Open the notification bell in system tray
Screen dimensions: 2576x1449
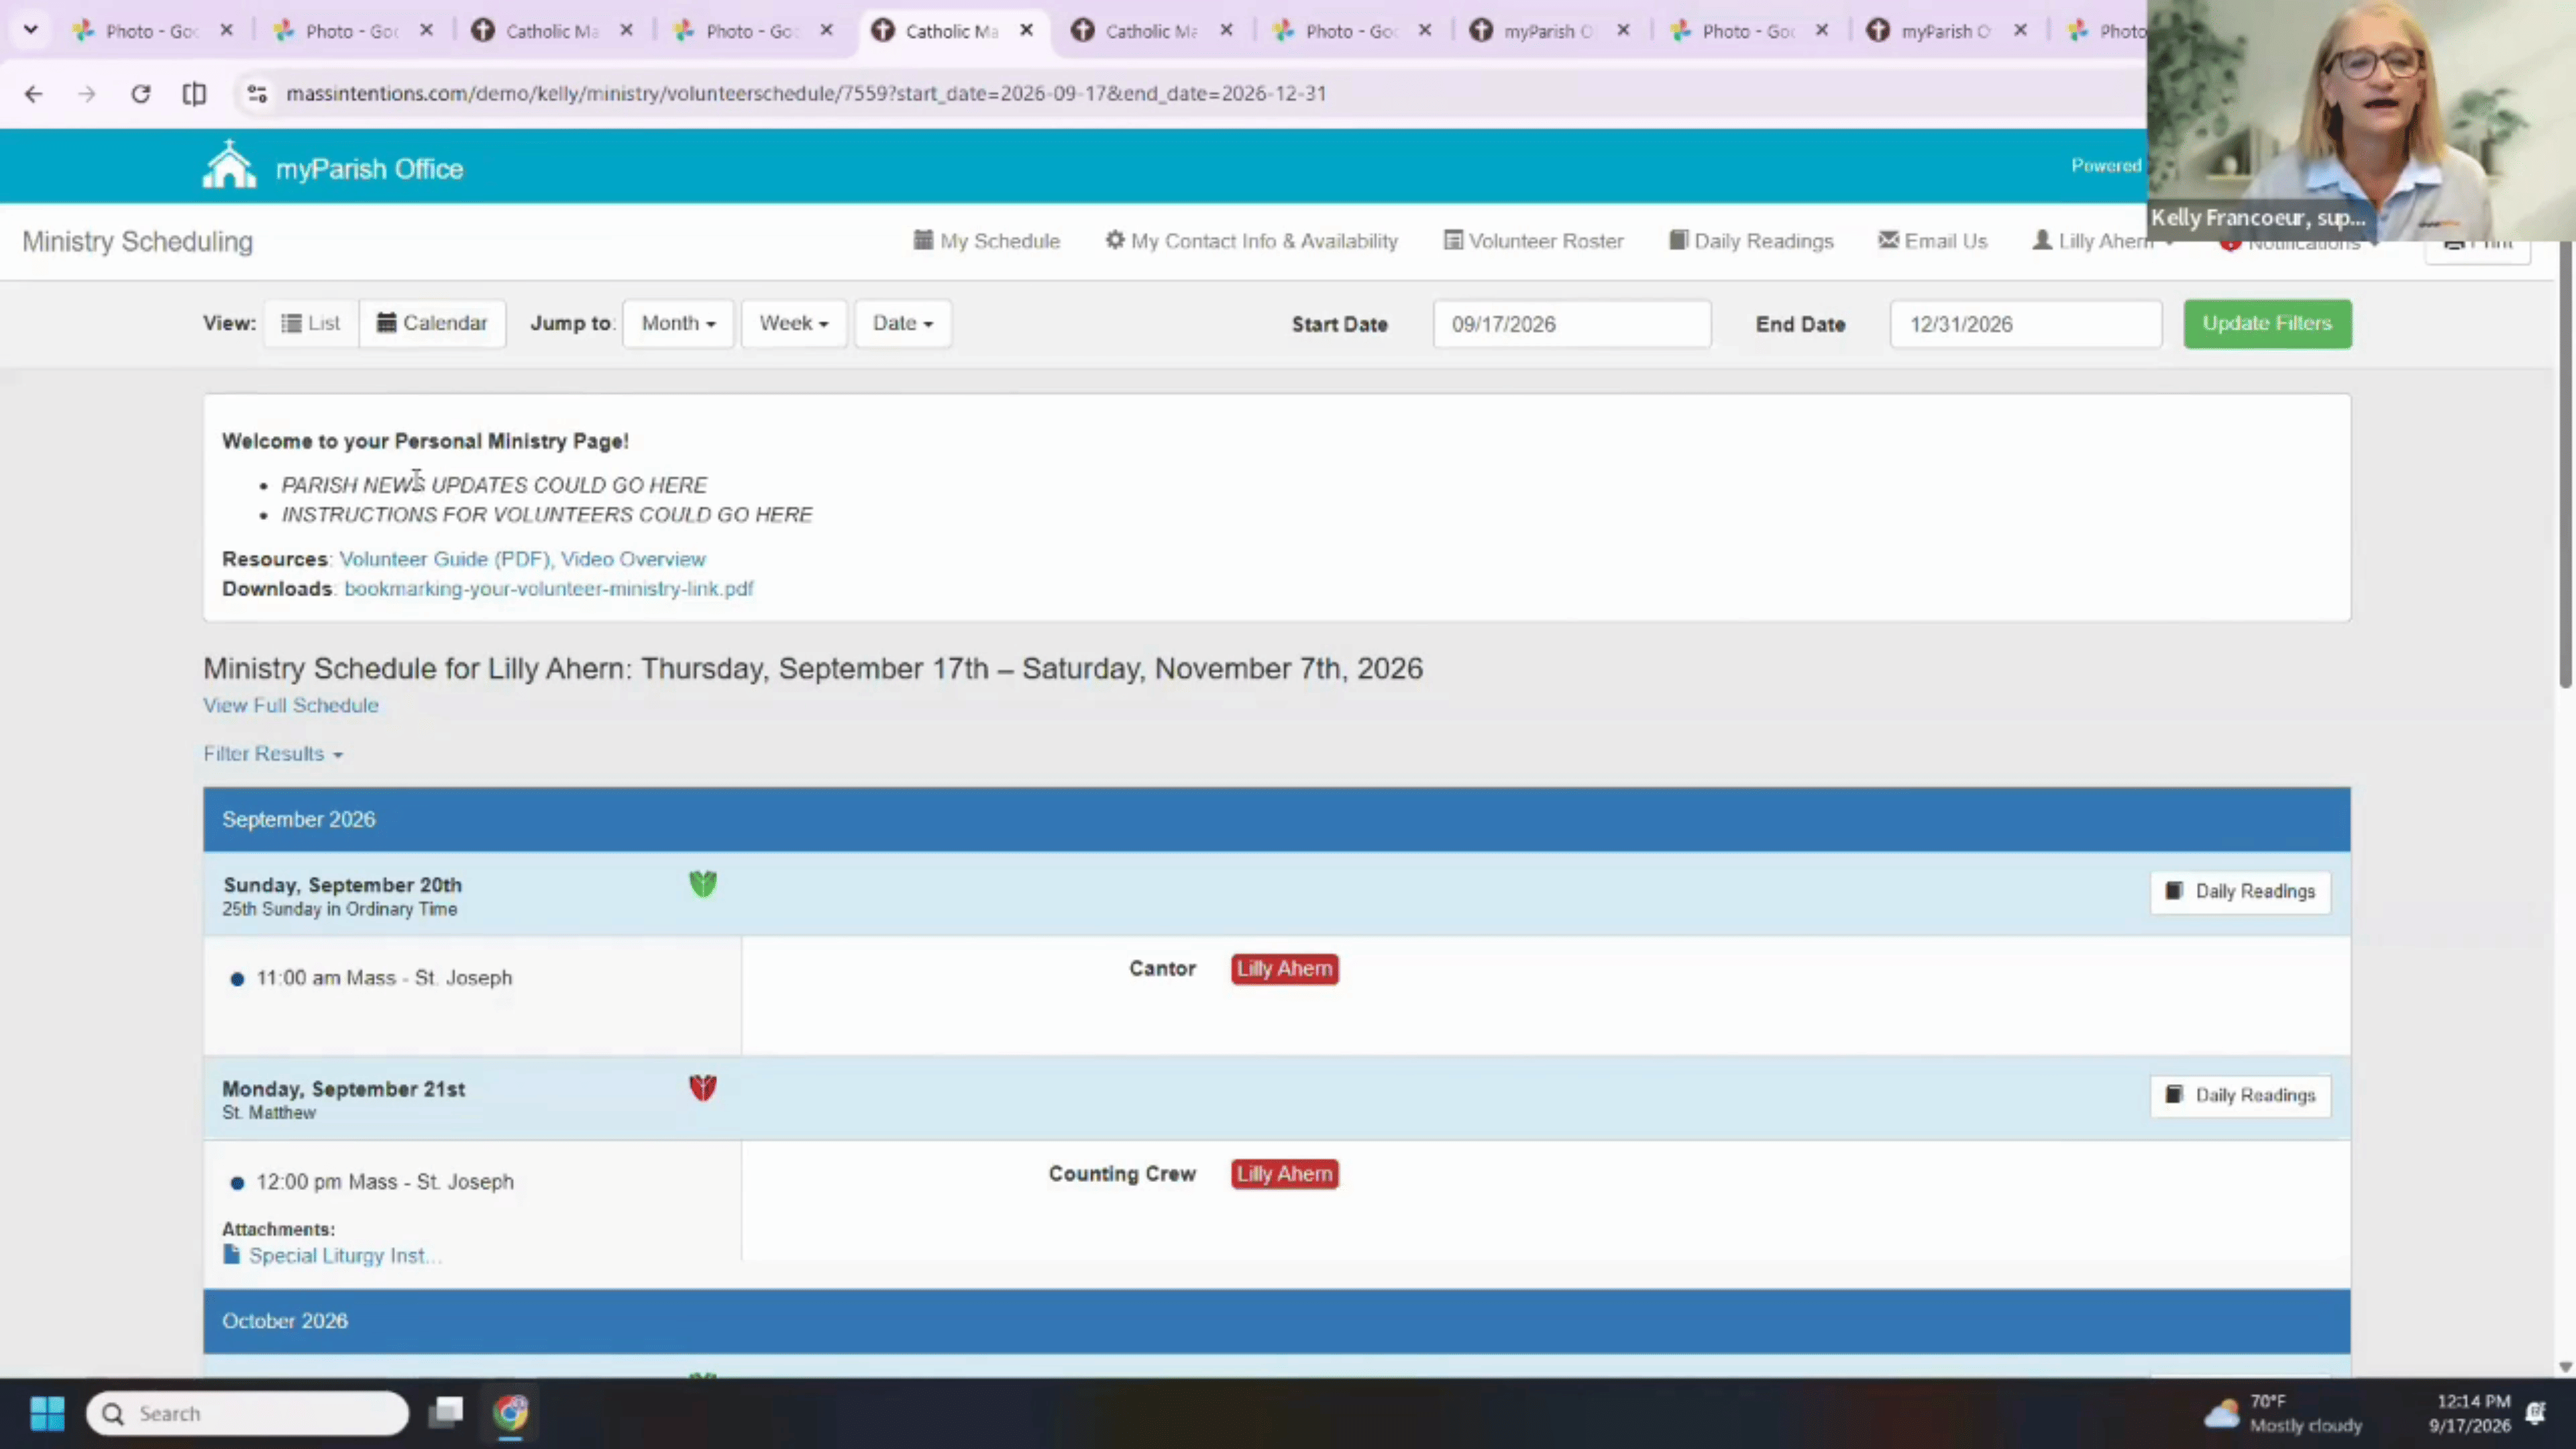[x=2536, y=1413]
